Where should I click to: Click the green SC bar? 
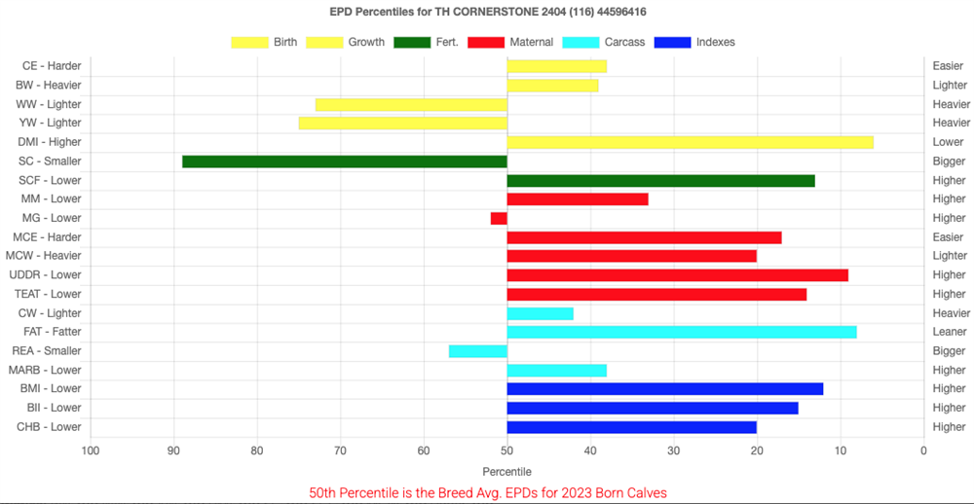click(x=345, y=162)
